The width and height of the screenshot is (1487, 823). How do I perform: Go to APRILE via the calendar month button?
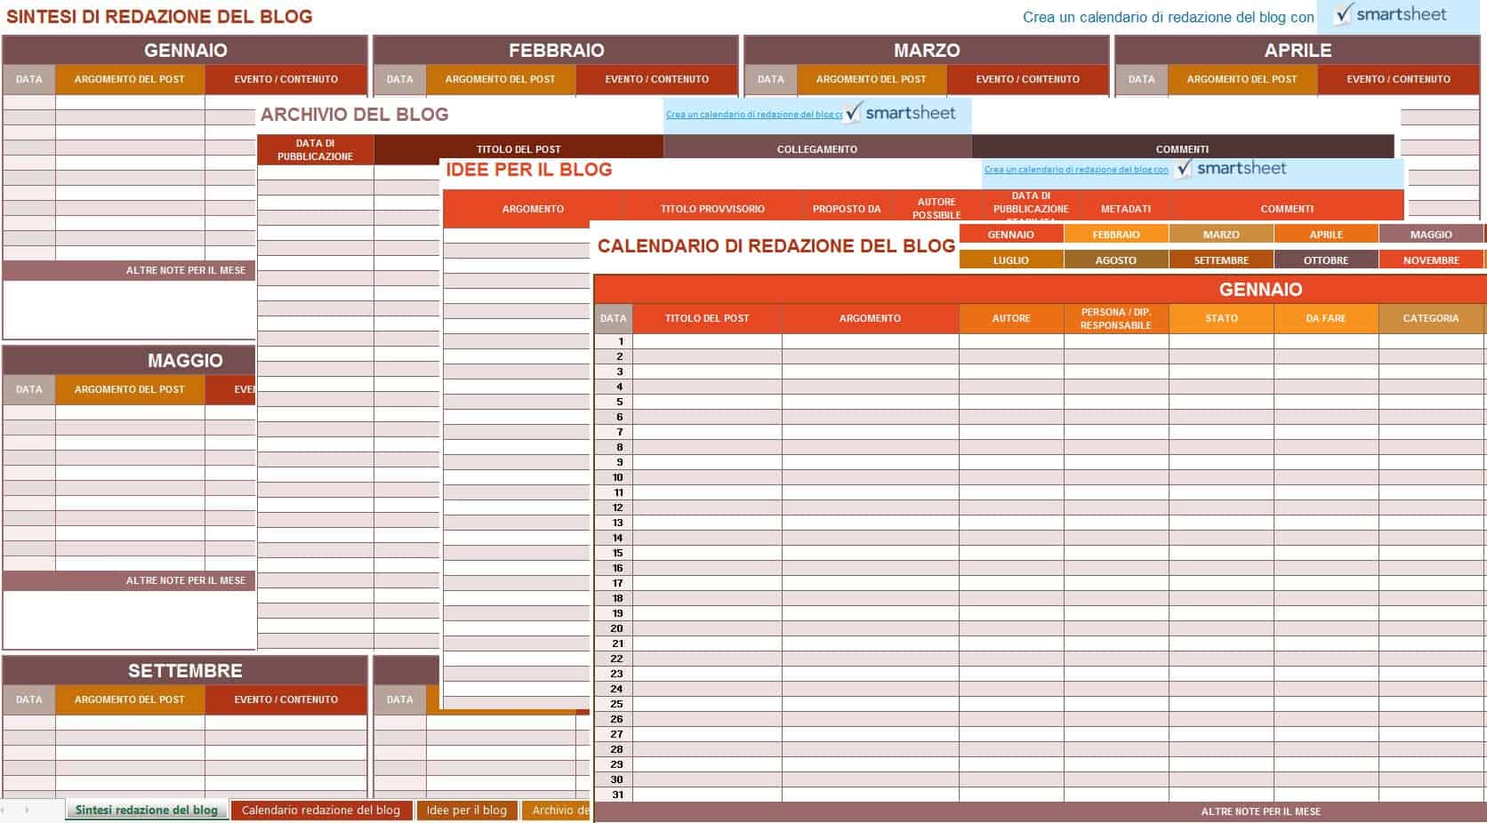(x=1326, y=235)
